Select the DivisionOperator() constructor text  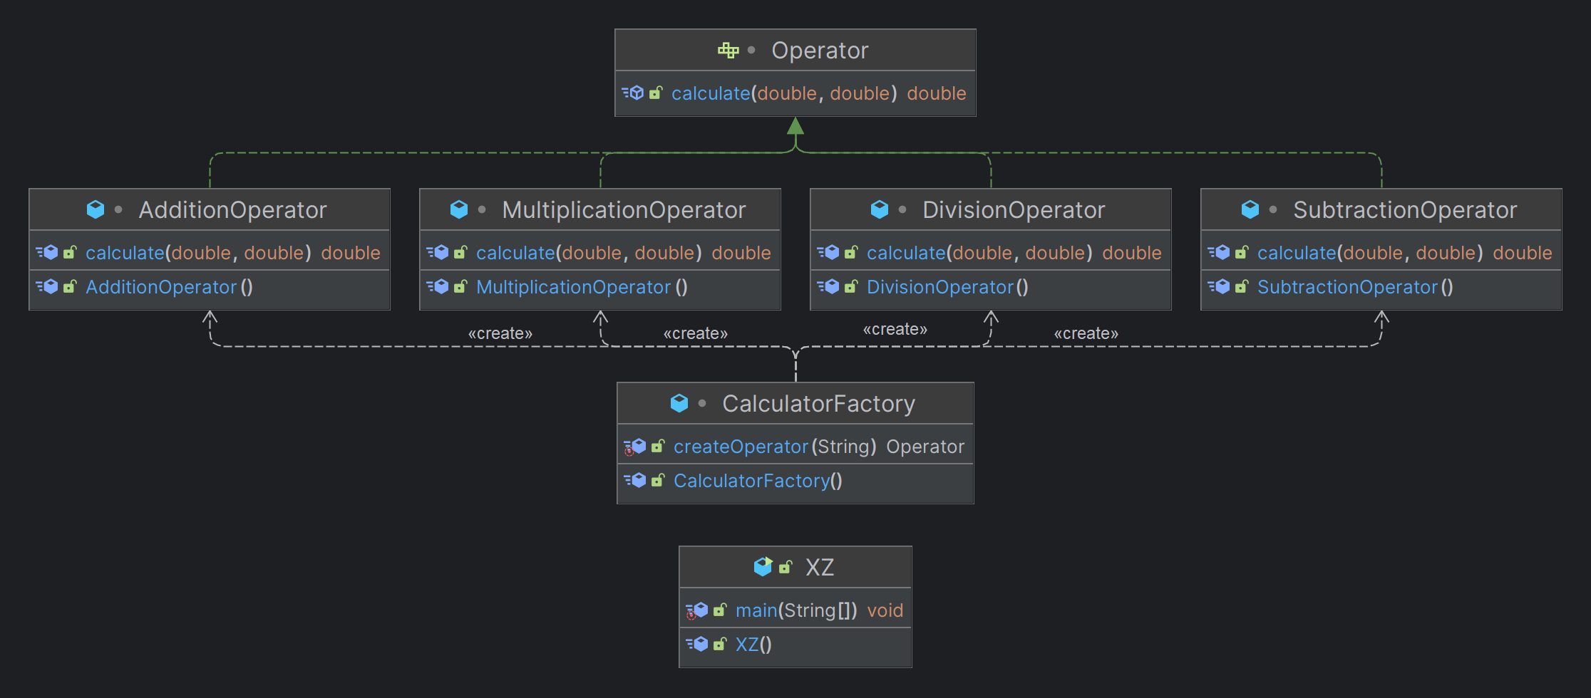click(947, 287)
